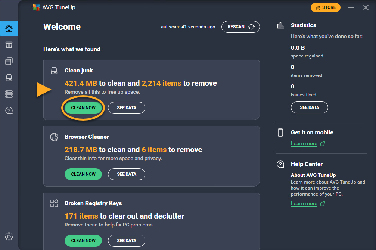Open SEE DATA under Statistics
The image size is (376, 250).
pyautogui.click(x=309, y=107)
